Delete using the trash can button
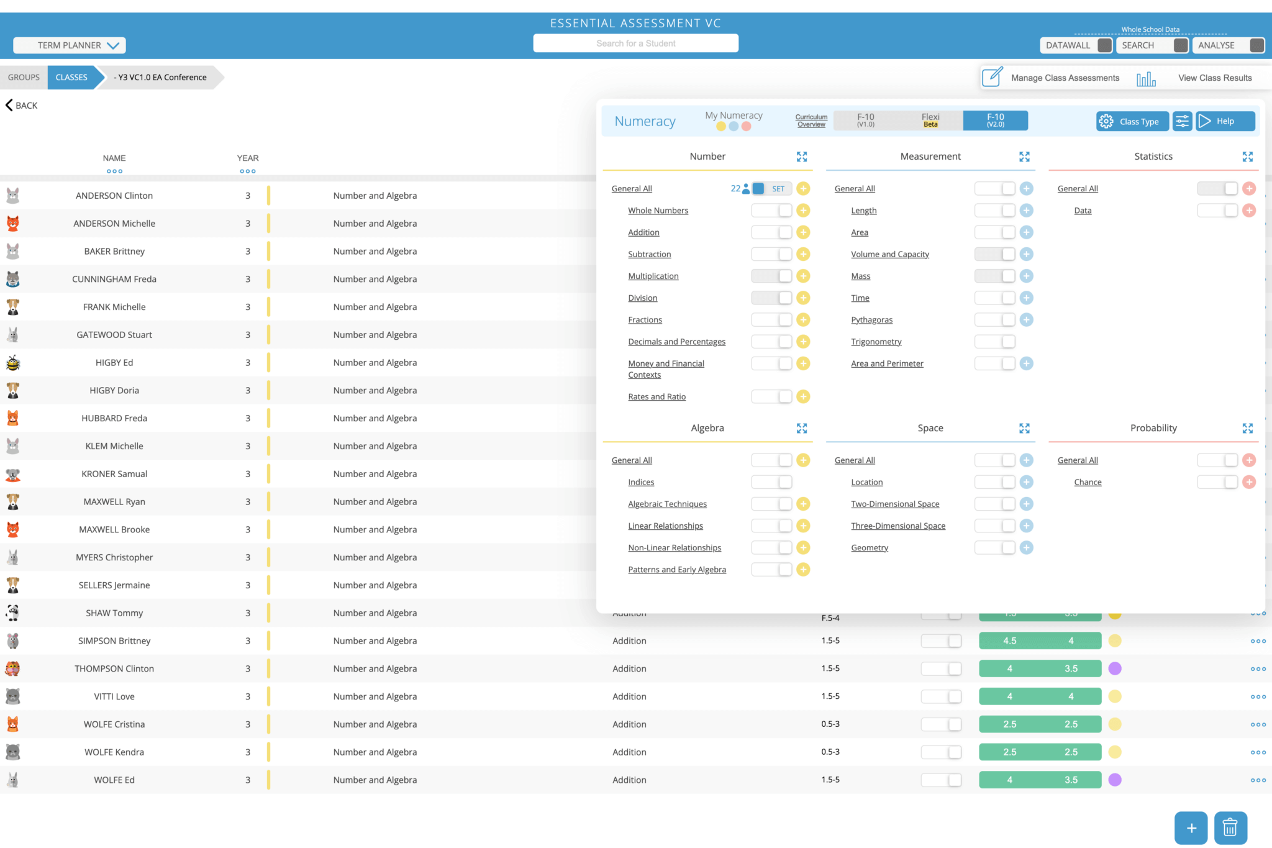1272x848 pixels. 1230,827
